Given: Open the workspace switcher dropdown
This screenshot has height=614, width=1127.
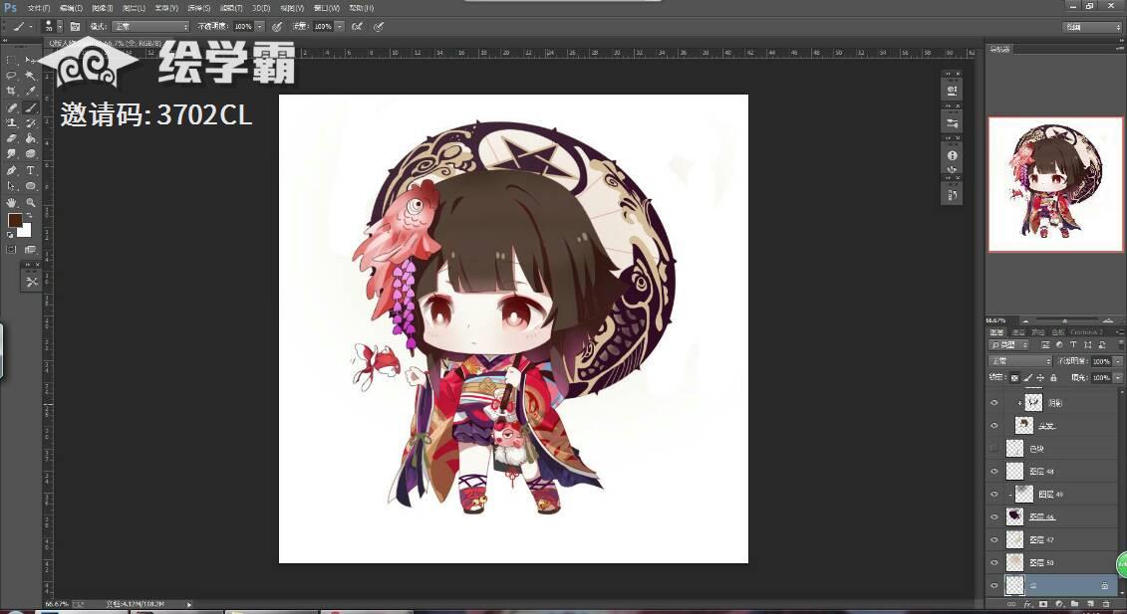Looking at the screenshot, I should click(1092, 27).
